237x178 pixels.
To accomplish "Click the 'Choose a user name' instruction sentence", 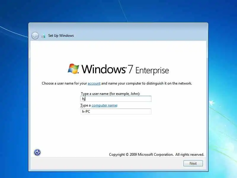I will (117, 83).
